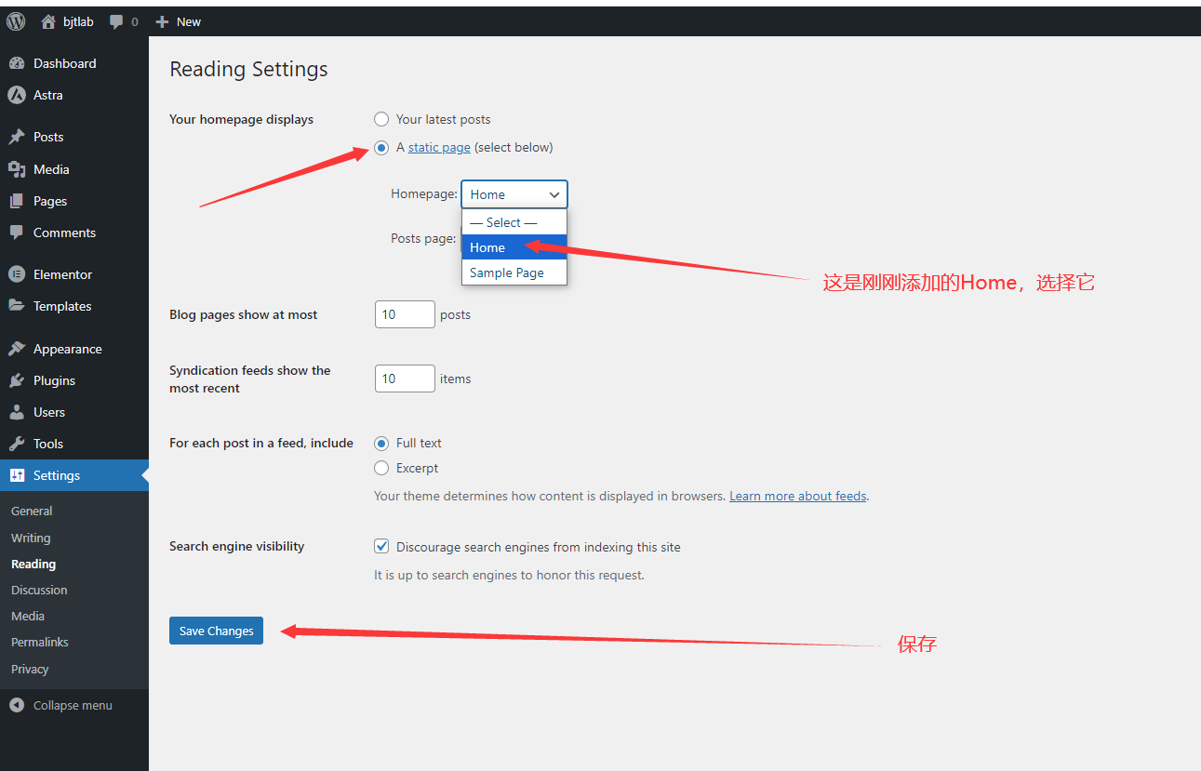1201x771 pixels.
Task: Click the Save Changes button
Action: (x=217, y=631)
